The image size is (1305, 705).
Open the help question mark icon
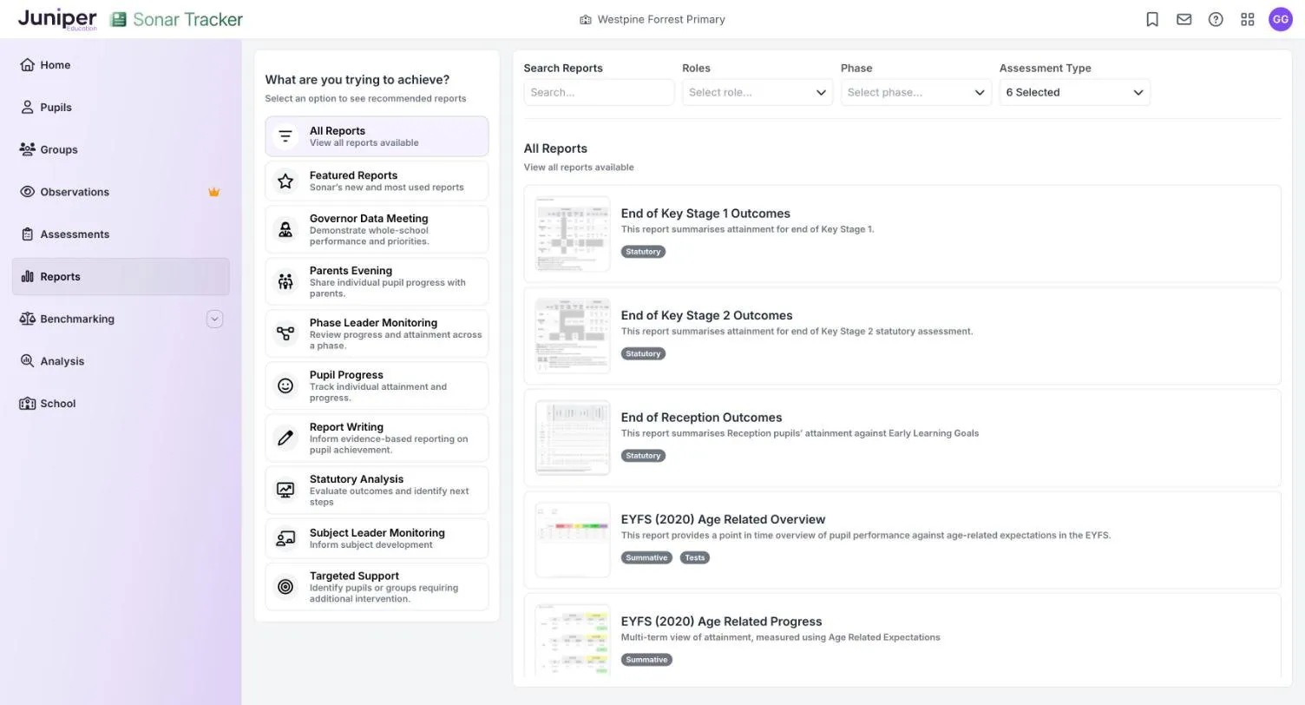(1216, 19)
